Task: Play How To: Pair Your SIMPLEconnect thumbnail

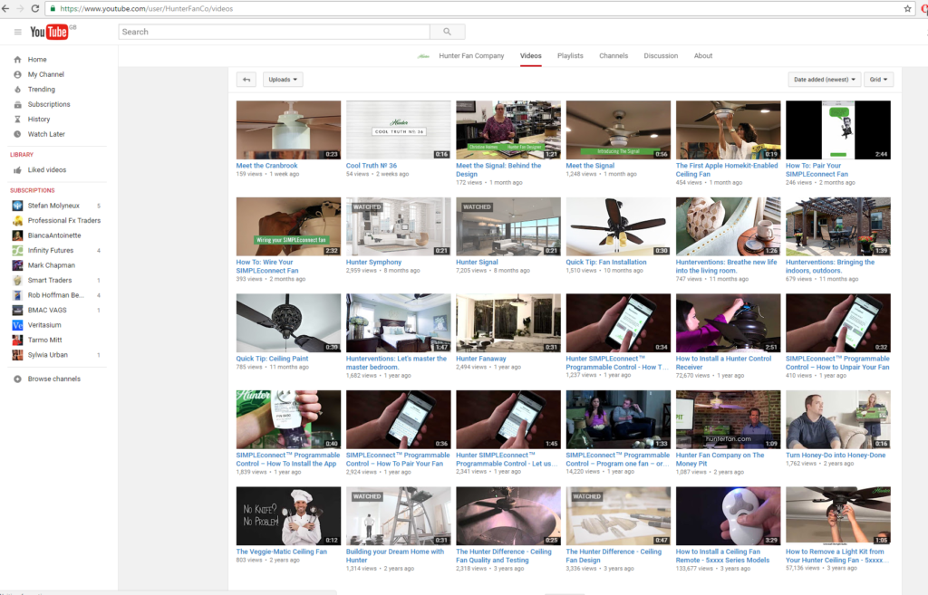Action: coord(838,130)
